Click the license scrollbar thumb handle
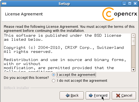This screenshot has width=139, height=102. 133,41
